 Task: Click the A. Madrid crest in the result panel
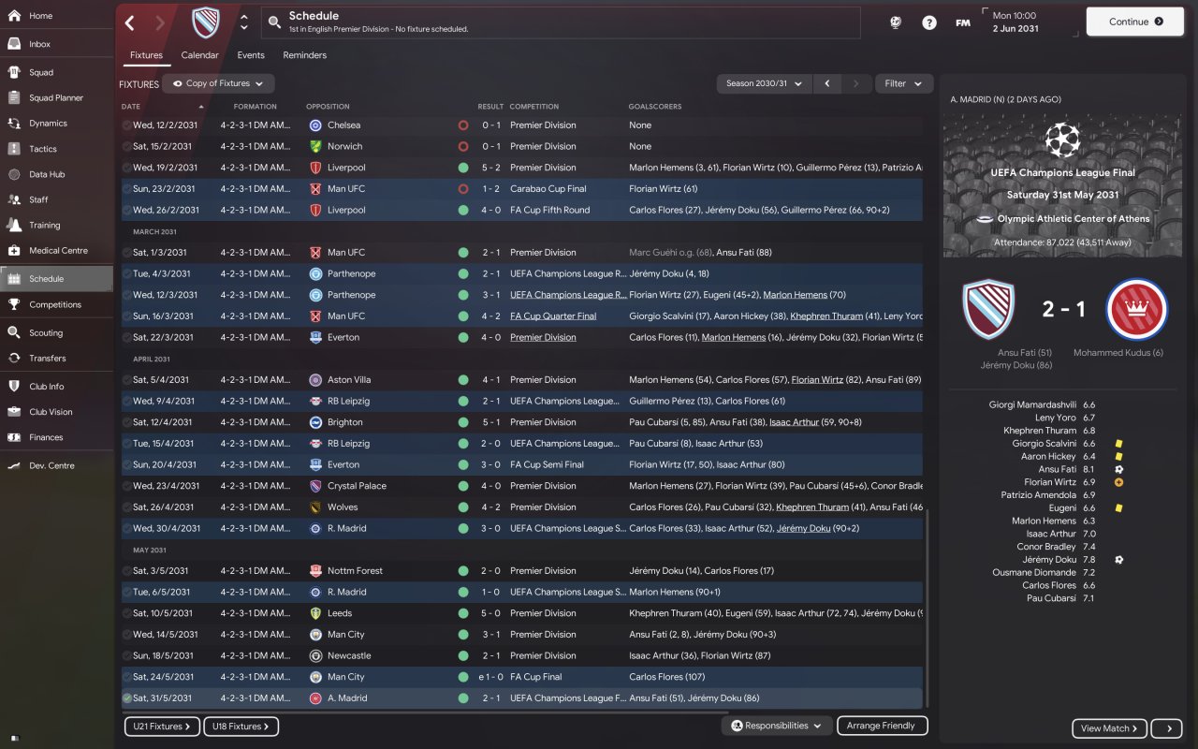[x=1136, y=309]
